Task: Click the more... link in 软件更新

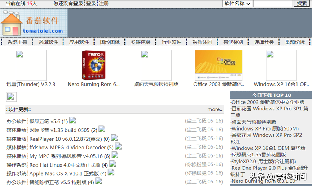Action: point(215,109)
